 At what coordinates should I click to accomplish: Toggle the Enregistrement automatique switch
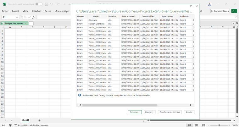(x=39, y=4)
